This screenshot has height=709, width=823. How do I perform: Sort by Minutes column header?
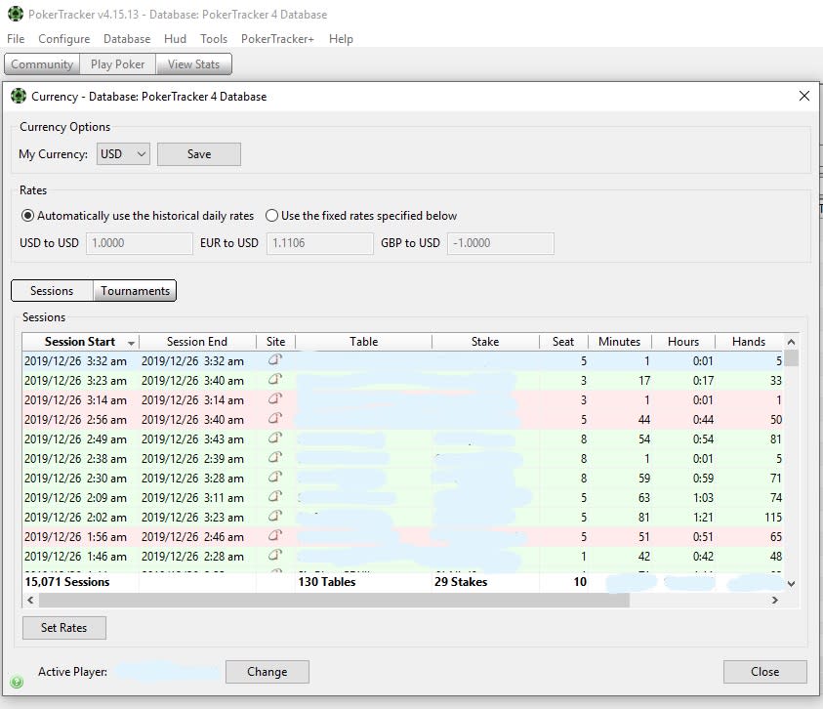coord(619,342)
